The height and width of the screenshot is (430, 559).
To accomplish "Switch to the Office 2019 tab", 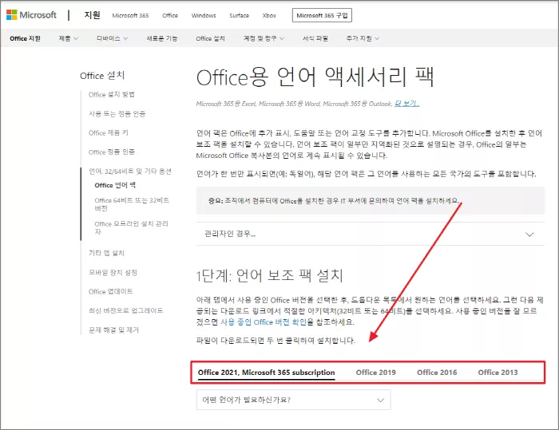I will pos(376,373).
